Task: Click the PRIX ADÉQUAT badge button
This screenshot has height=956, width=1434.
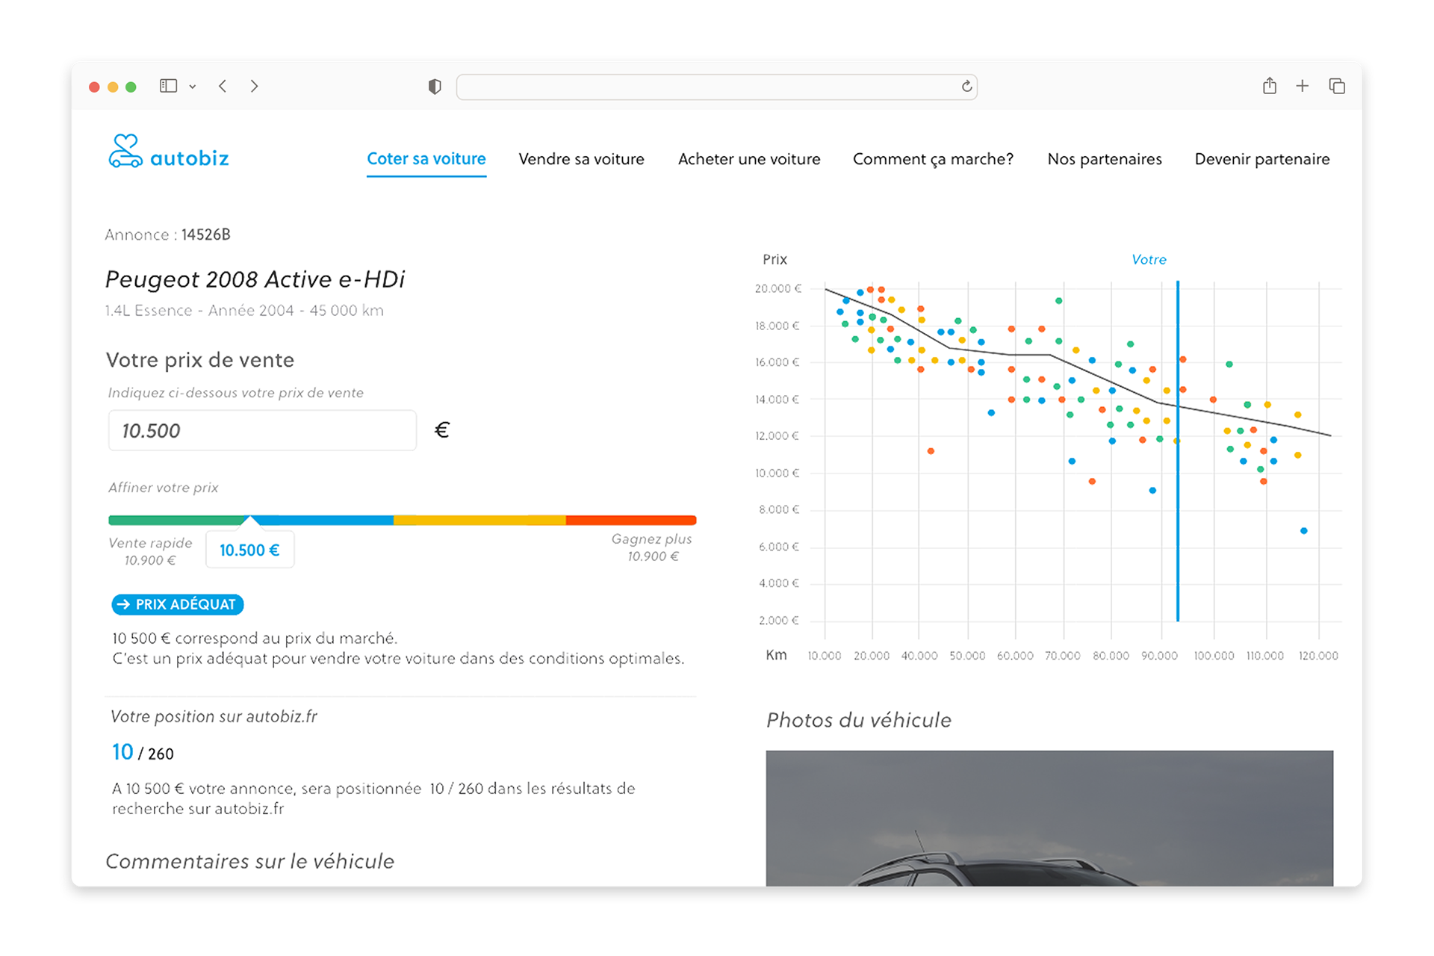Action: 178,604
